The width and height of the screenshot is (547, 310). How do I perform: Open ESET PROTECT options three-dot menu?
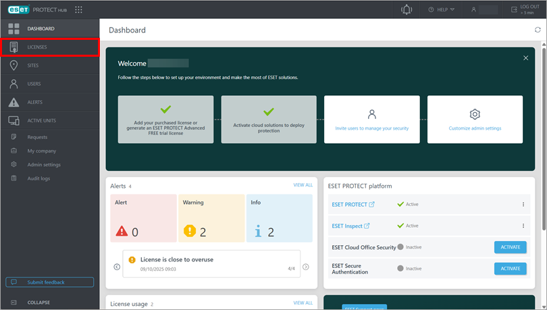click(x=523, y=205)
